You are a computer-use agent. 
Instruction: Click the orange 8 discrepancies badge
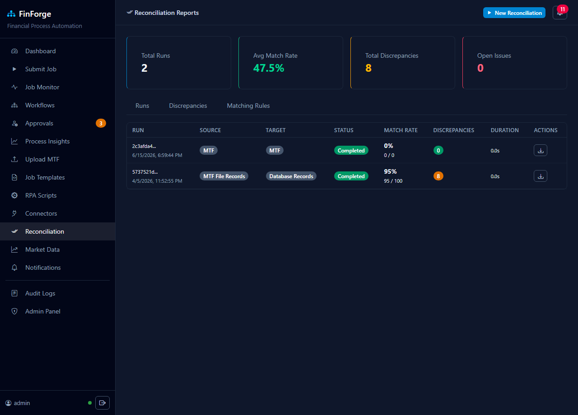pyautogui.click(x=438, y=176)
